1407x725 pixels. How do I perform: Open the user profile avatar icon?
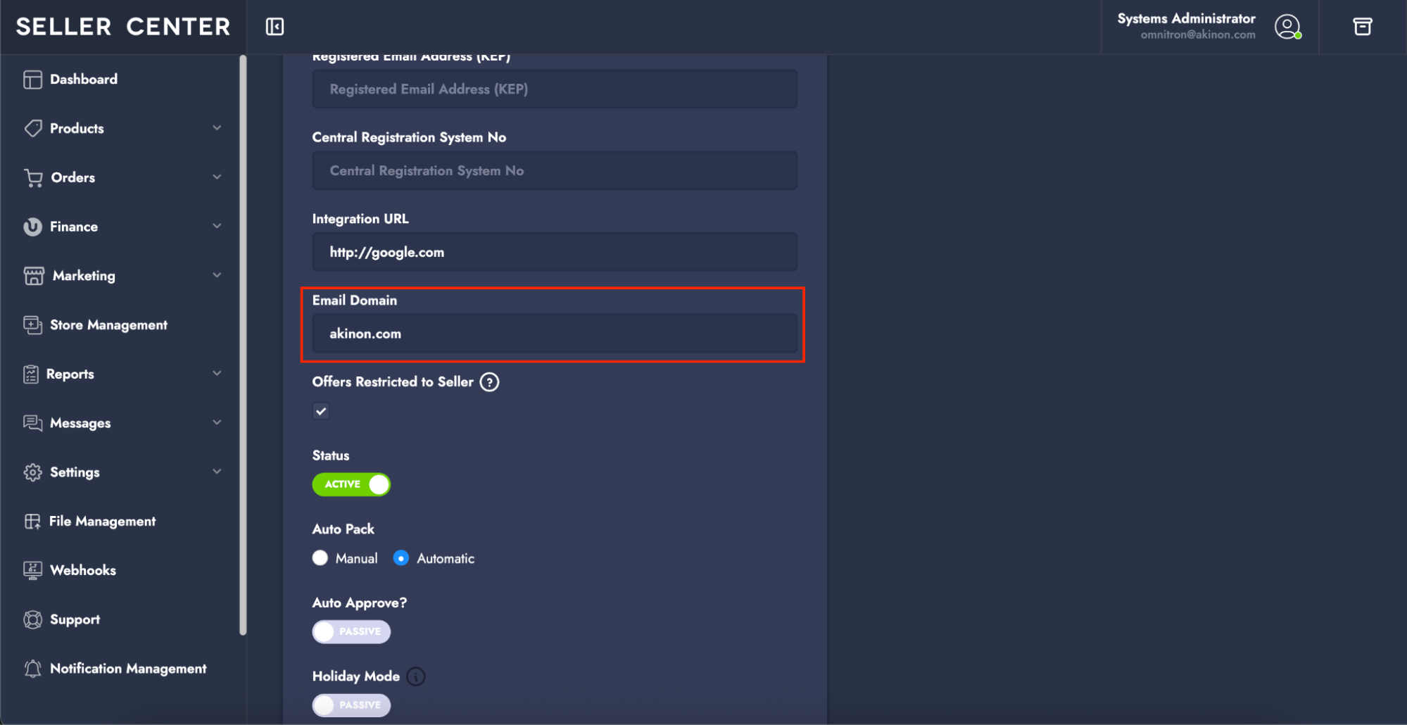1287,27
